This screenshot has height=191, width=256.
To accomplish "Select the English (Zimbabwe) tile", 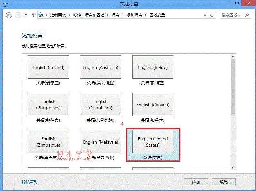I will click(48, 142).
